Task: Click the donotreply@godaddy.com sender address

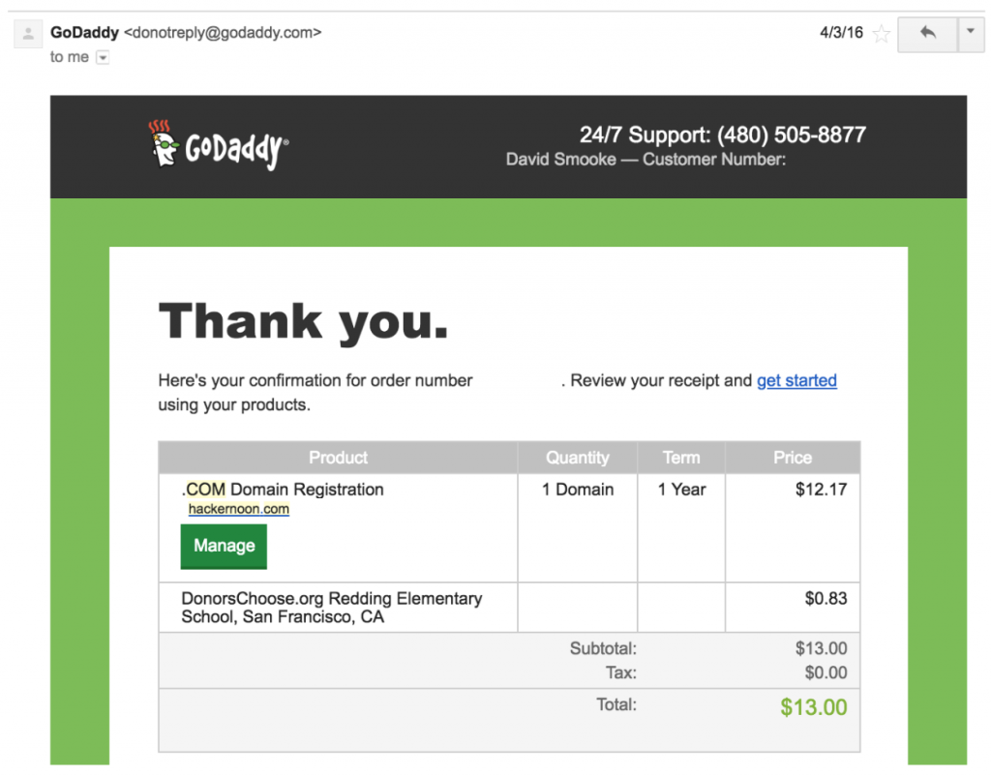Action: click(x=223, y=32)
